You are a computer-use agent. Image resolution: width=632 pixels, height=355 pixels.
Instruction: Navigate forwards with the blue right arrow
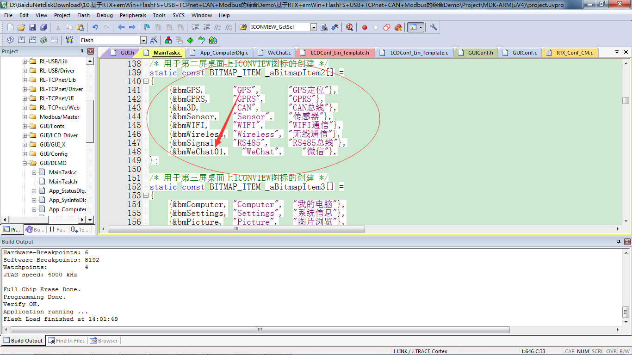pos(132,27)
